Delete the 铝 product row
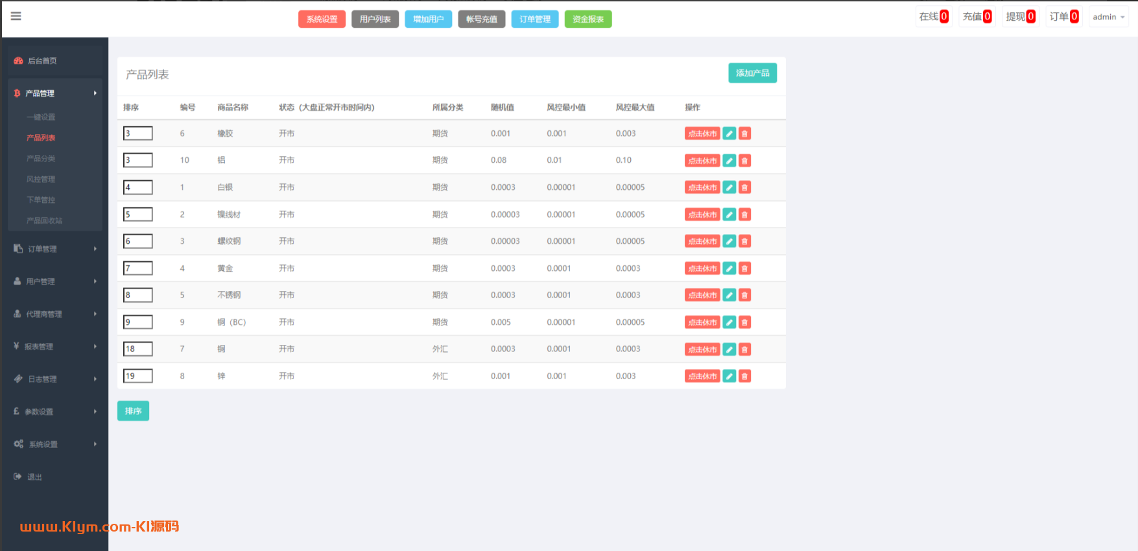The image size is (1138, 551). pos(744,161)
